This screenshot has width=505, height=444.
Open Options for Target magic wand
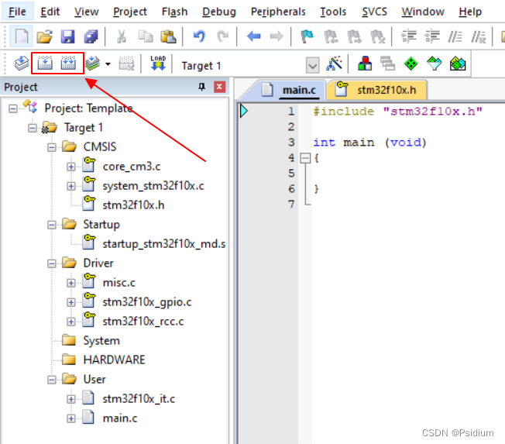334,64
